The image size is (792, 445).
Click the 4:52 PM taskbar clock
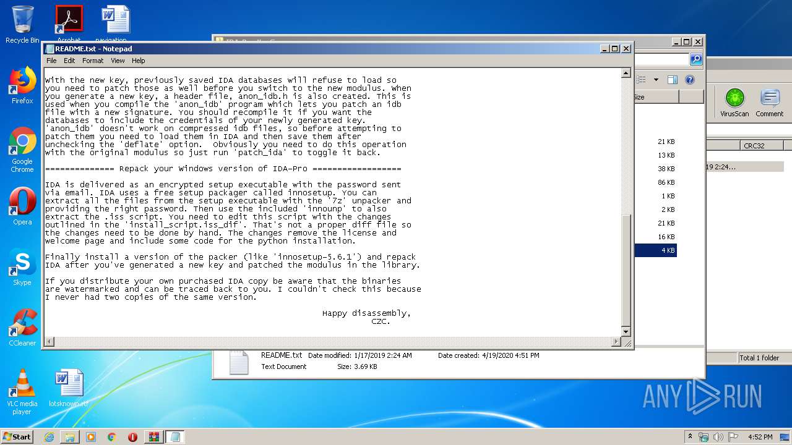click(760, 437)
